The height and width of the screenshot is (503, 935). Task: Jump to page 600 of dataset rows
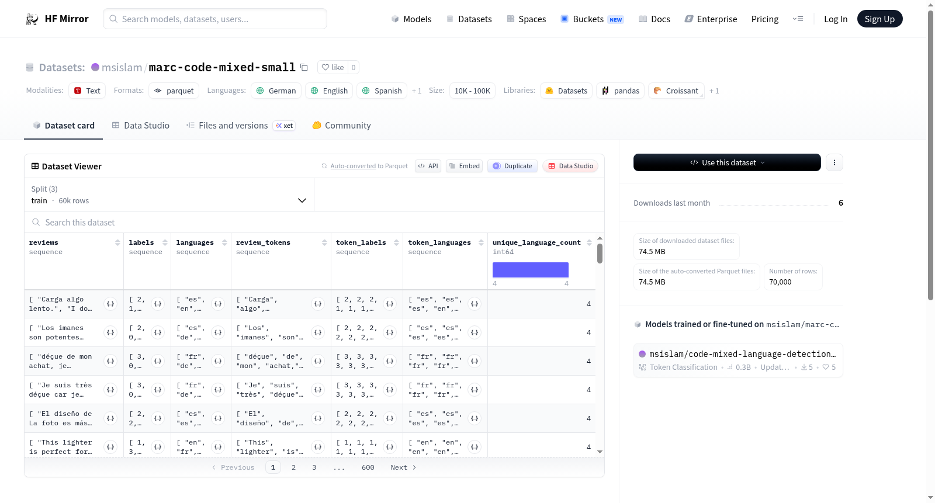(x=368, y=467)
